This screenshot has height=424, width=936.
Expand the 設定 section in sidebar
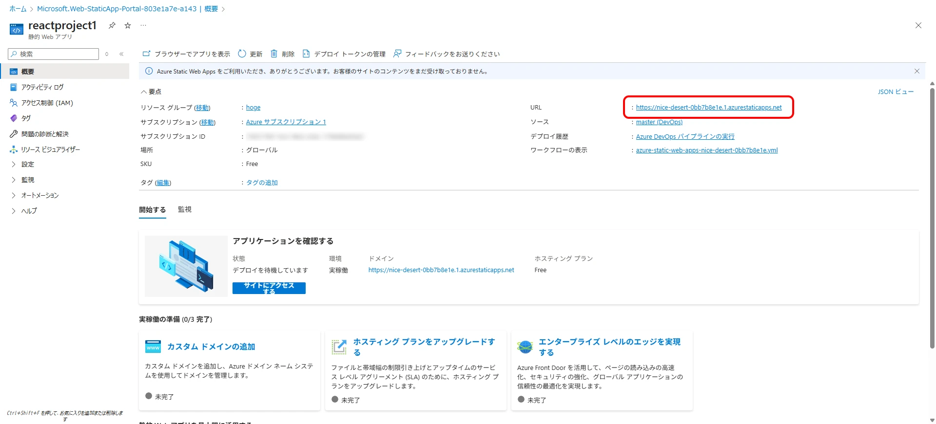point(14,165)
